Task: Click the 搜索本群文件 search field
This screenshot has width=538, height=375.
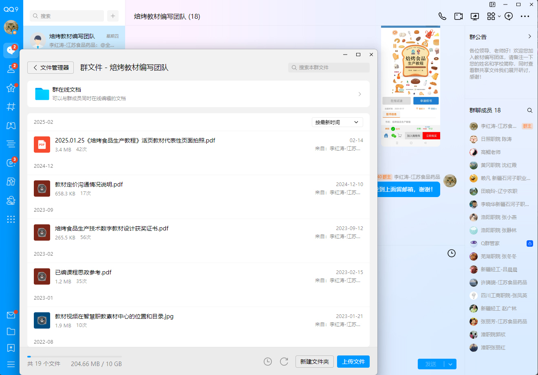Action: pos(329,68)
